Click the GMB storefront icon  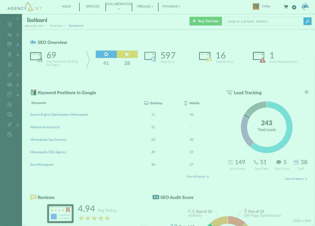coord(296,162)
